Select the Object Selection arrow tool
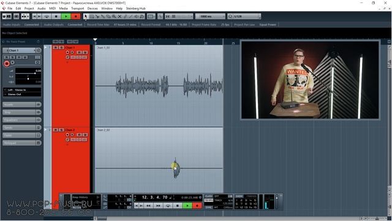 tap(86, 17)
